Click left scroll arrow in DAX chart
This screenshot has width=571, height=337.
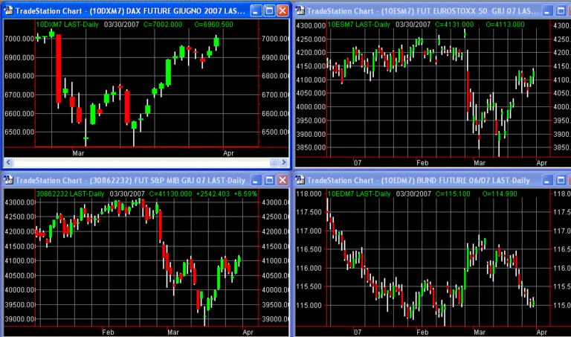point(8,162)
